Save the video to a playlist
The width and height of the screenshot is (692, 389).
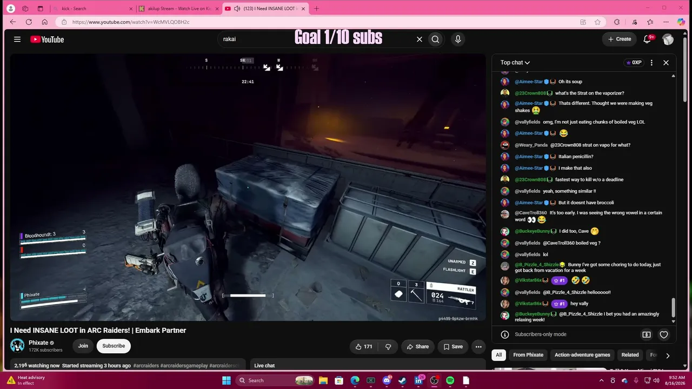453,346
